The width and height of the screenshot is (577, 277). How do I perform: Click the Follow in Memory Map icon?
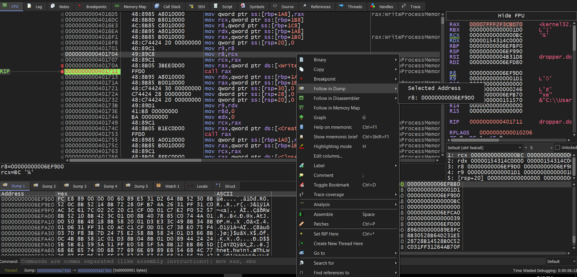pos(301,108)
